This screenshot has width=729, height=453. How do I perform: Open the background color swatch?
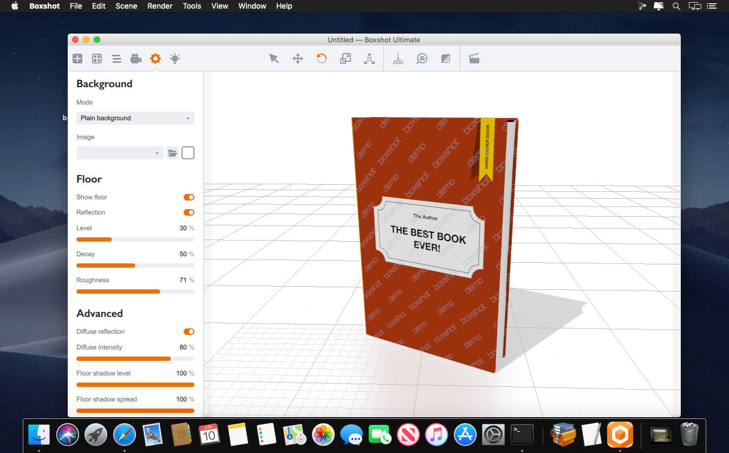tap(188, 153)
